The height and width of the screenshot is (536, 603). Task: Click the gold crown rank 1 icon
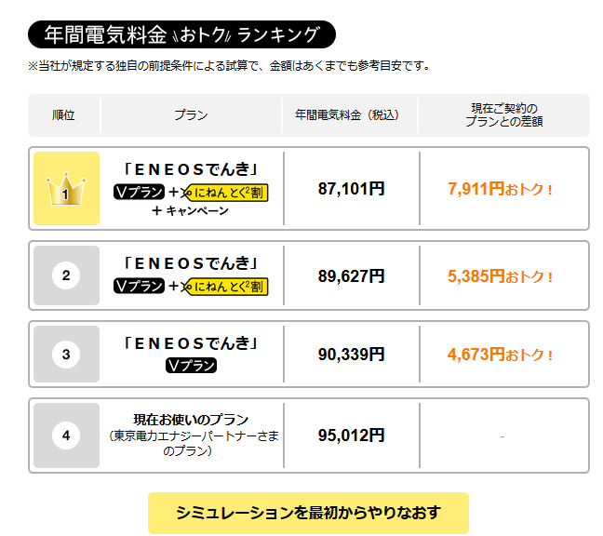click(x=66, y=189)
